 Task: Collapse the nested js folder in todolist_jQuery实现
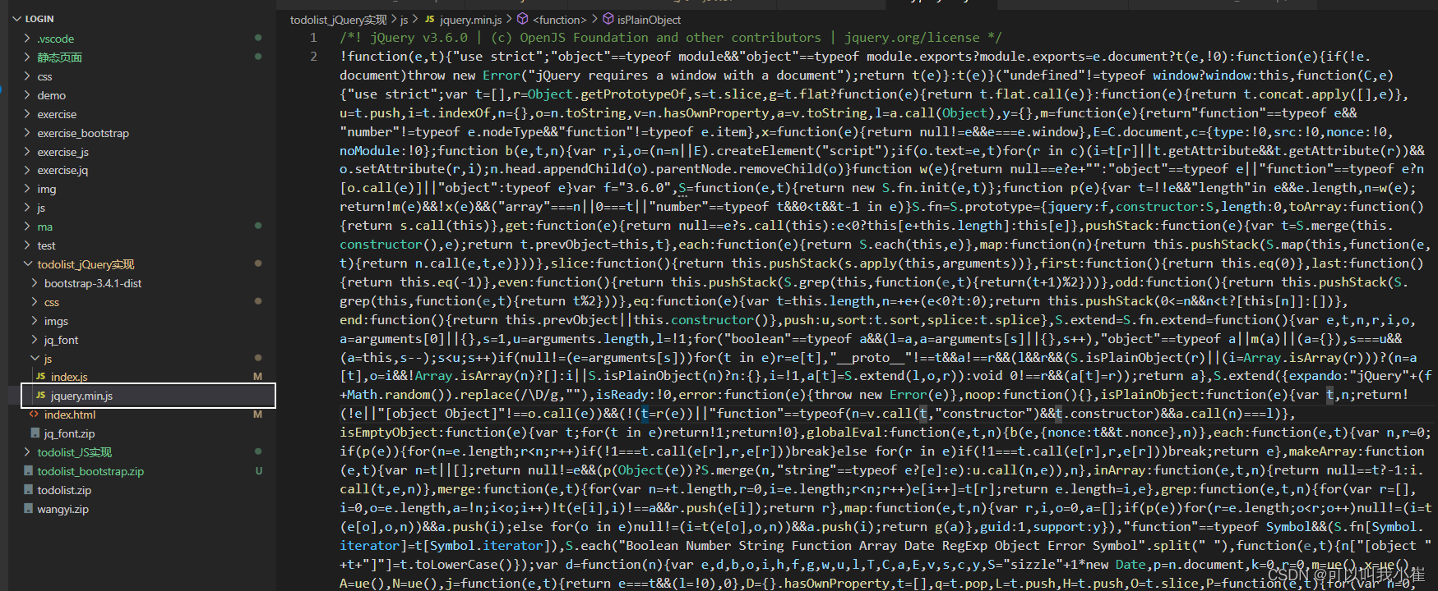pos(35,359)
